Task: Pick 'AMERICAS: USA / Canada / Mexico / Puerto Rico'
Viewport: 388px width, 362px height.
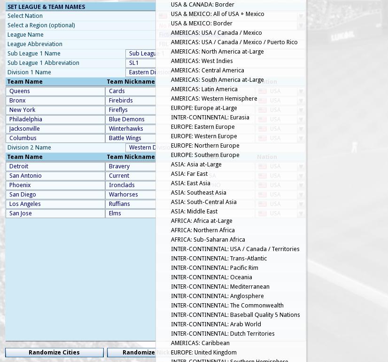Action: pos(234,42)
